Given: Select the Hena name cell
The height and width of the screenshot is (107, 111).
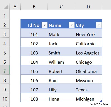Looking at the screenshot, I should tap(61, 98).
